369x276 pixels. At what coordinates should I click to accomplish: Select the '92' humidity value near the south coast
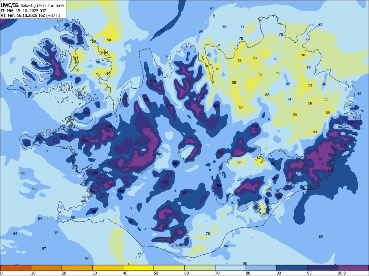(131, 221)
